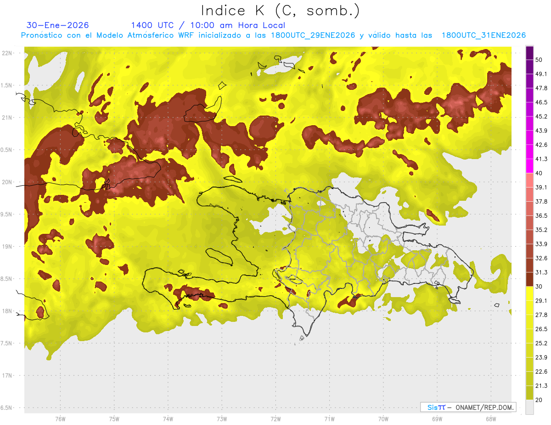Click the colorbar value '46.5'

pyautogui.click(x=541, y=102)
